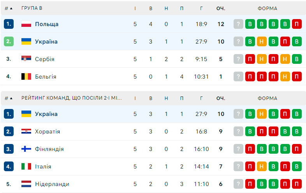This screenshot has width=306, height=193.
Task: Click Serbia's first orange Н form badge
Action: coord(262,59)
